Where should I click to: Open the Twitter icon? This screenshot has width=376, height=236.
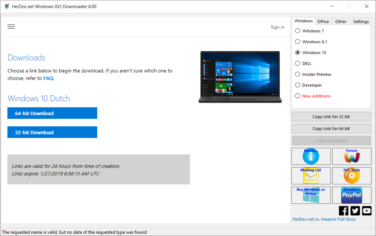coord(355,211)
